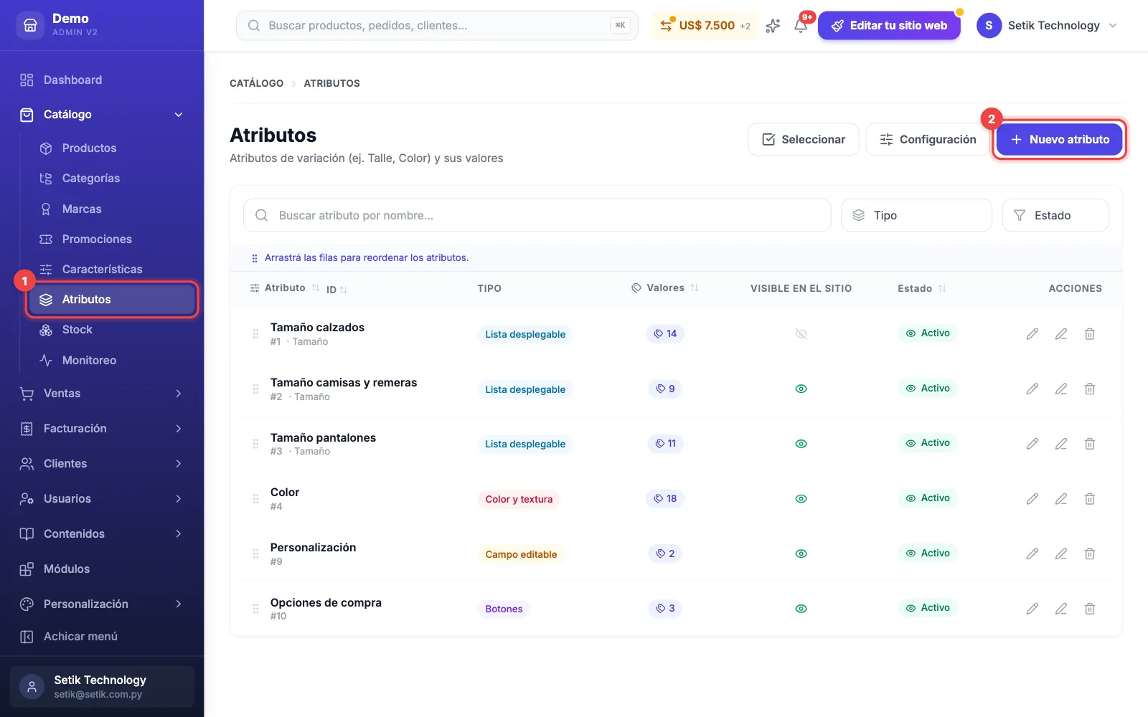Viewport: 1148px width, 717px height.
Task: Click trash icon in Color row
Action: [1089, 498]
